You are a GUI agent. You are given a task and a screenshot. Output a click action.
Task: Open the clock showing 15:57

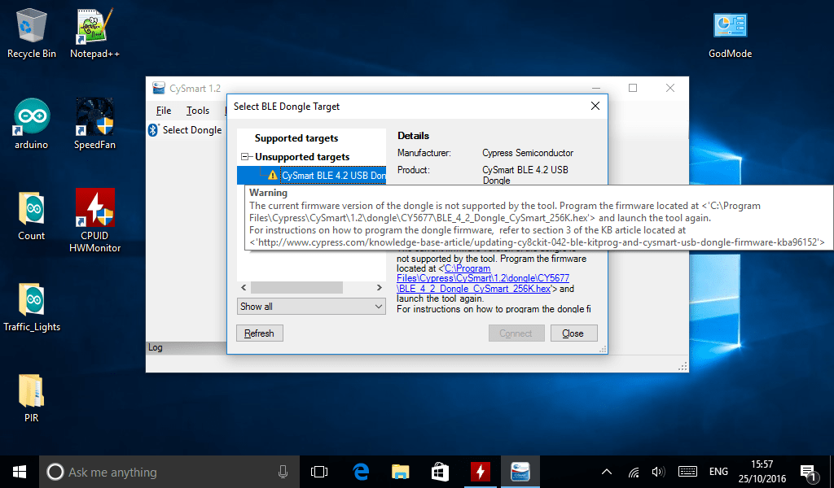(762, 472)
